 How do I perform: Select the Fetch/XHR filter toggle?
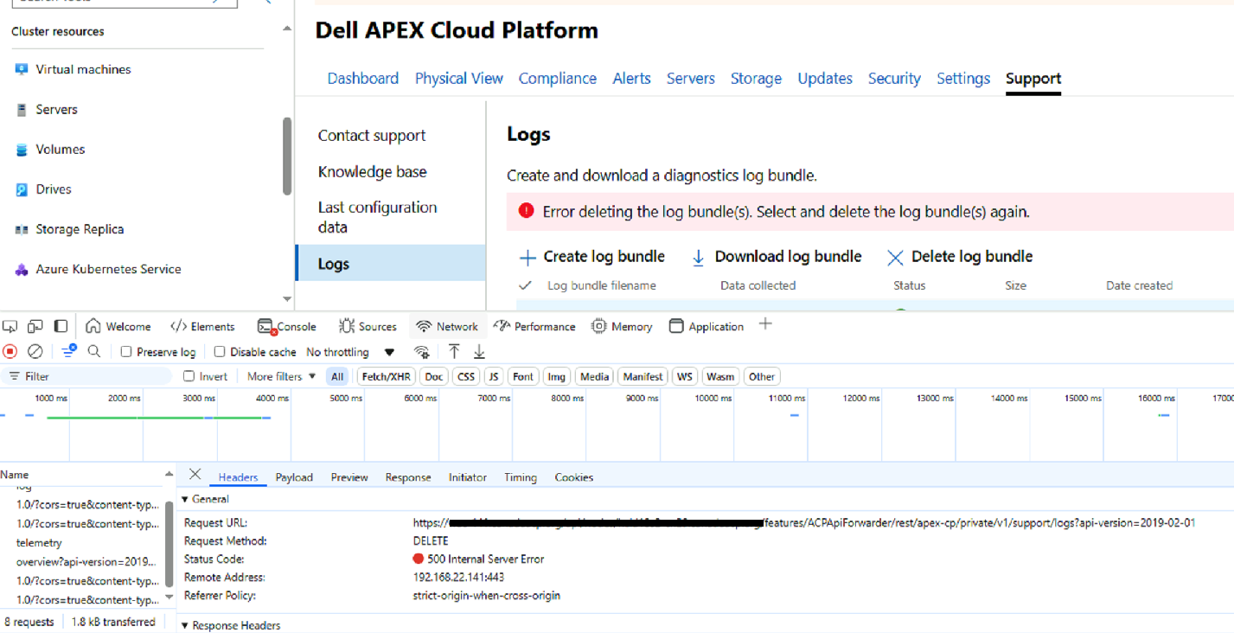point(386,376)
